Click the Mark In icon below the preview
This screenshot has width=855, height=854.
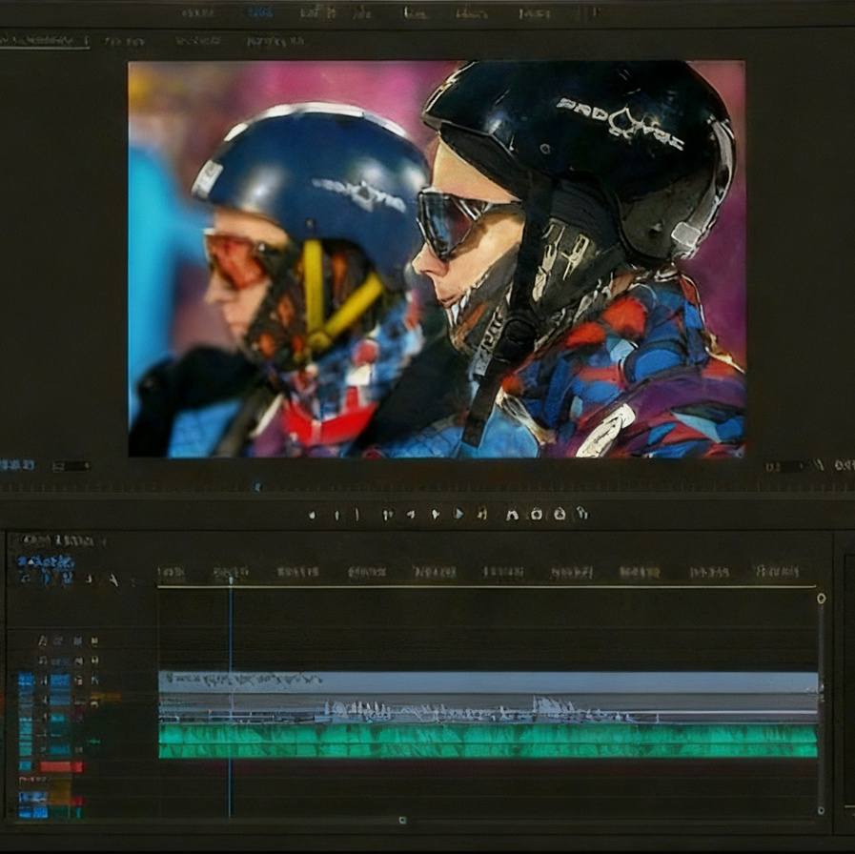[335, 515]
